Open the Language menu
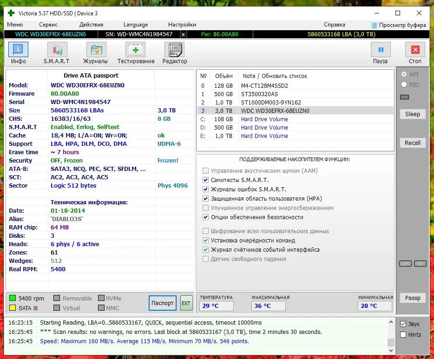Screen dimensions: 434x359 (136, 25)
